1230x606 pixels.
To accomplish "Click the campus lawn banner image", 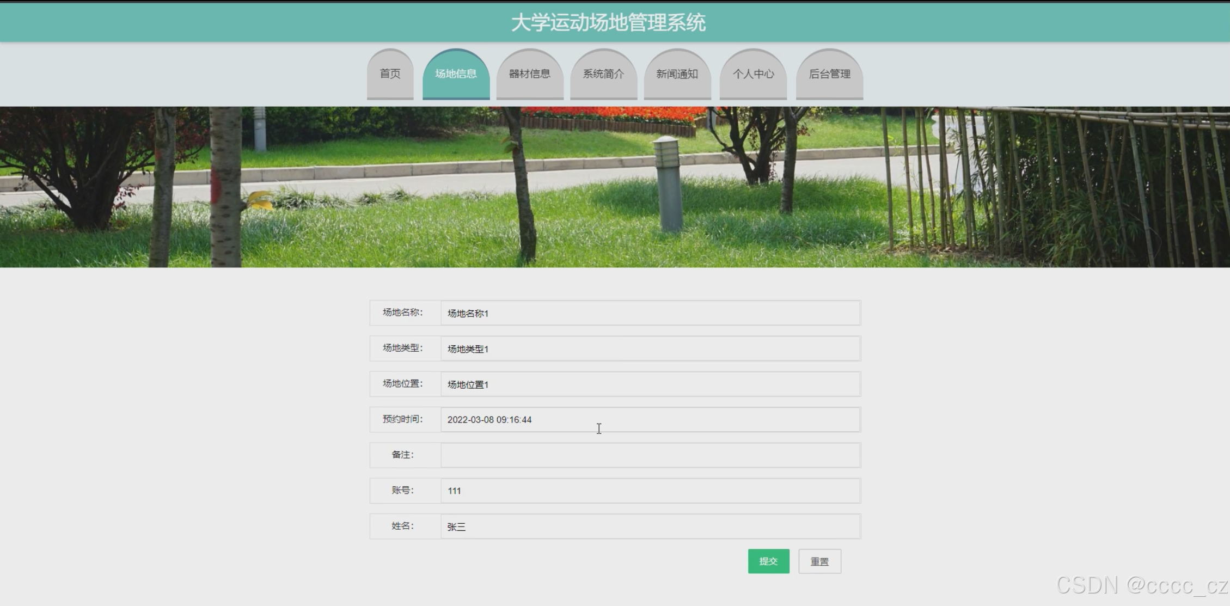I will (615, 187).
